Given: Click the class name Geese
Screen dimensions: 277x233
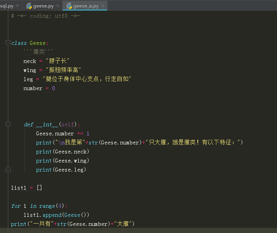Looking at the screenshot, I should pos(37,43).
